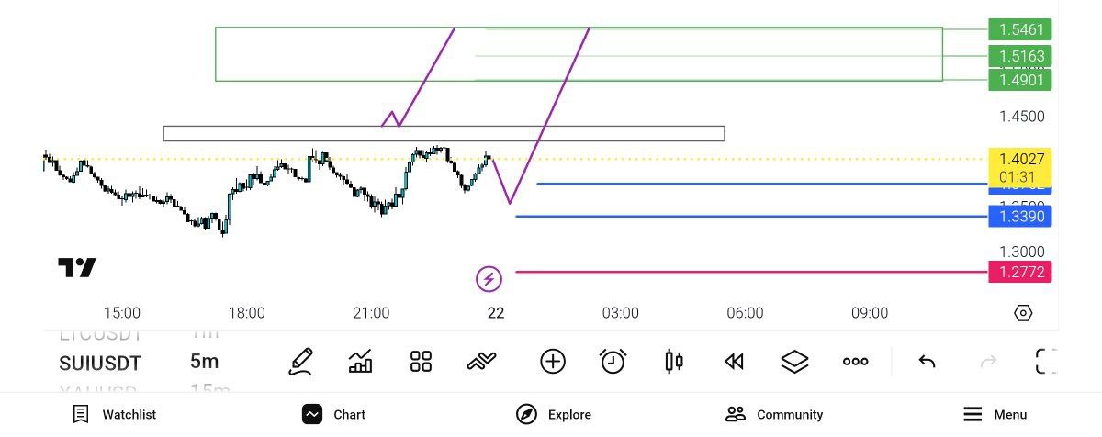
Task: Tap the add plus circle icon
Action: click(553, 361)
